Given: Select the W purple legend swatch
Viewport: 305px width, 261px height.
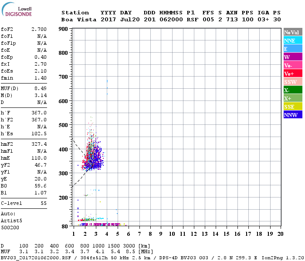Looking at the screenshot, I should pos(293,57).
